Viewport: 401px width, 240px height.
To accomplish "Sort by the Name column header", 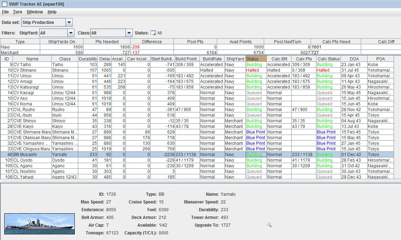I will 32,59.
